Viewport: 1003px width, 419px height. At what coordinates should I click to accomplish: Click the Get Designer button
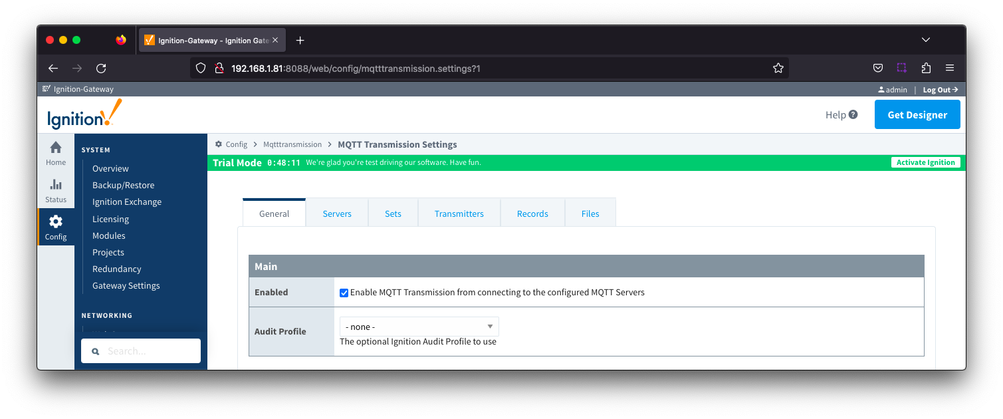coord(917,114)
